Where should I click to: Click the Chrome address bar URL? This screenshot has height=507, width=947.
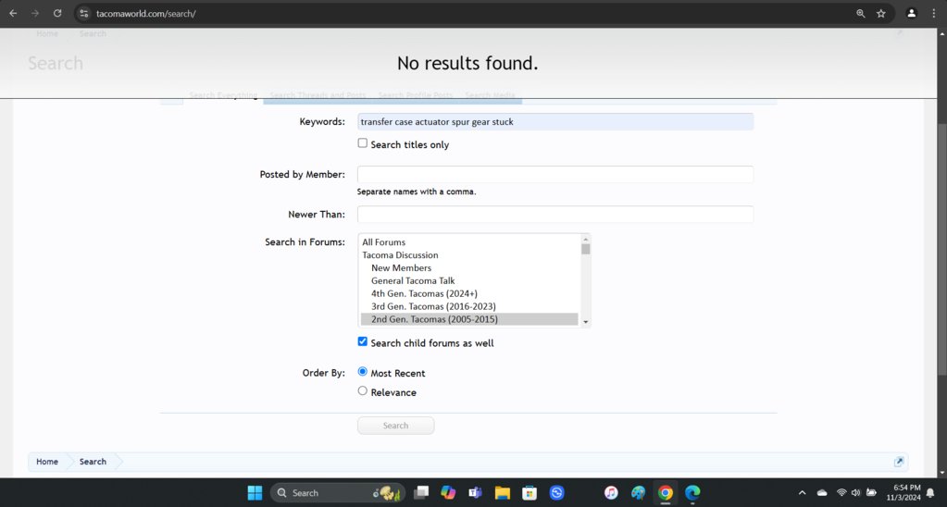(146, 13)
